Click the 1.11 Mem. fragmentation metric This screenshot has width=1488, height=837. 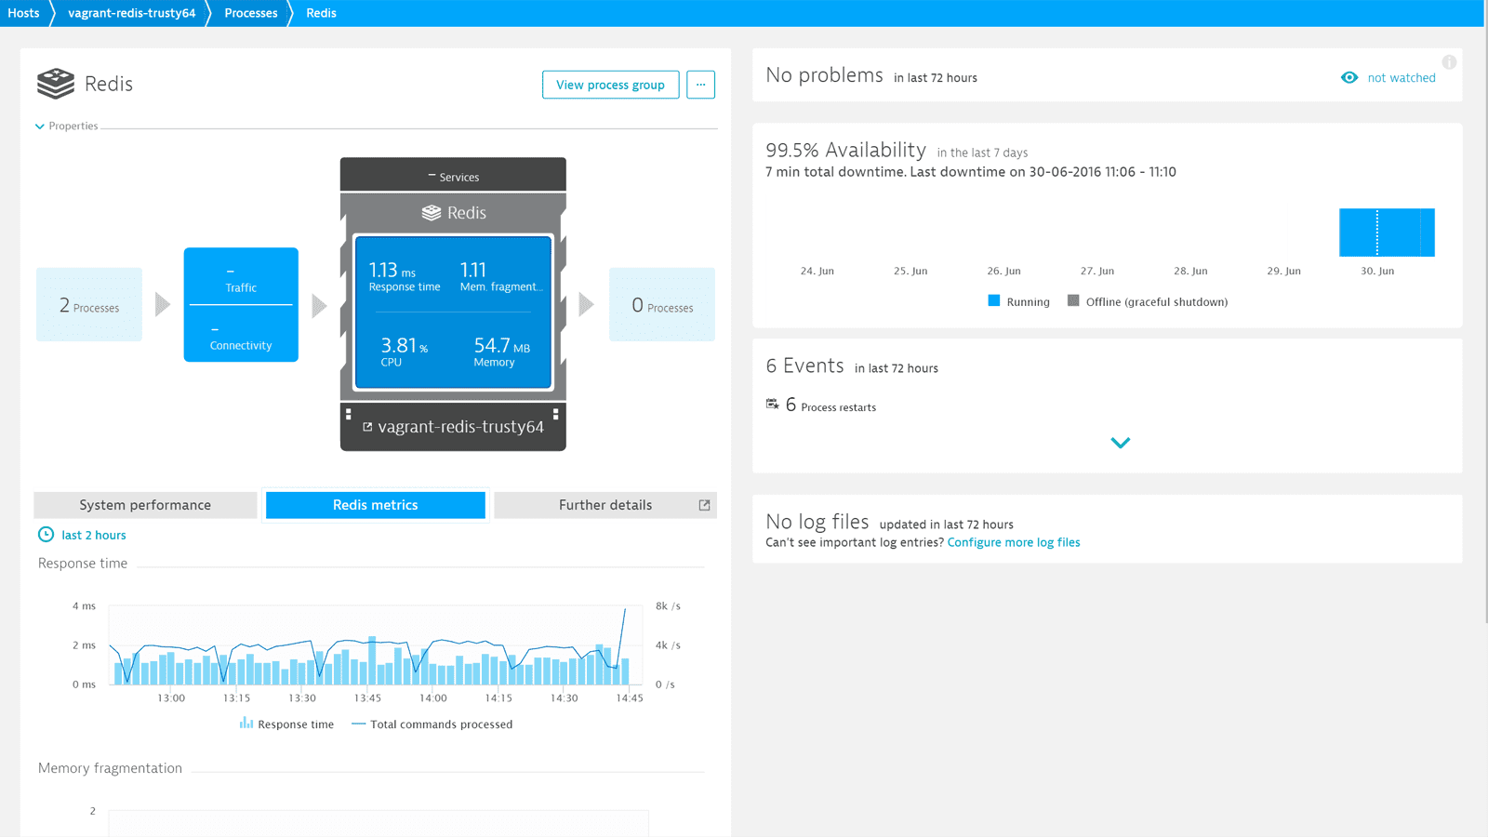click(x=500, y=276)
